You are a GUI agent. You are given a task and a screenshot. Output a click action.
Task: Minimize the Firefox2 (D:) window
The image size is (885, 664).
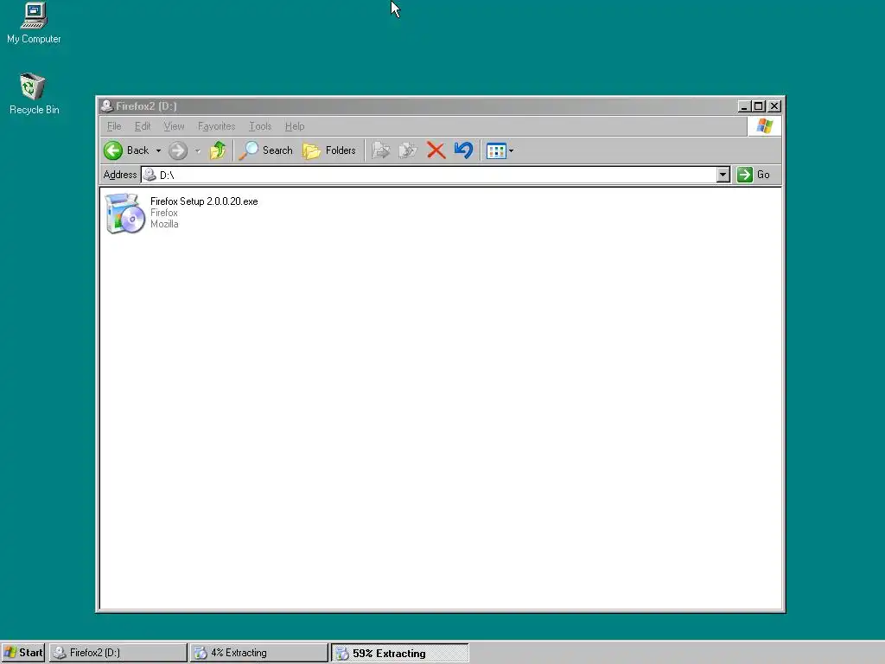pyautogui.click(x=744, y=106)
